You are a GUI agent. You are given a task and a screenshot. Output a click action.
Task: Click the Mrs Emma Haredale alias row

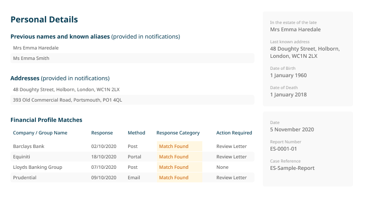click(132, 48)
